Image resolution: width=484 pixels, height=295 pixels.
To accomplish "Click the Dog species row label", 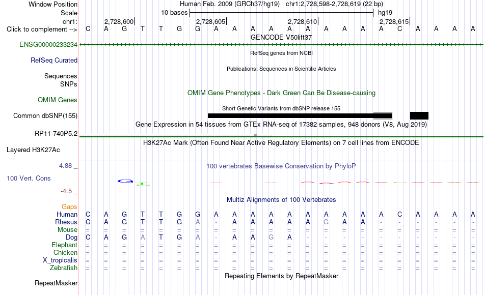I will [x=71, y=238].
